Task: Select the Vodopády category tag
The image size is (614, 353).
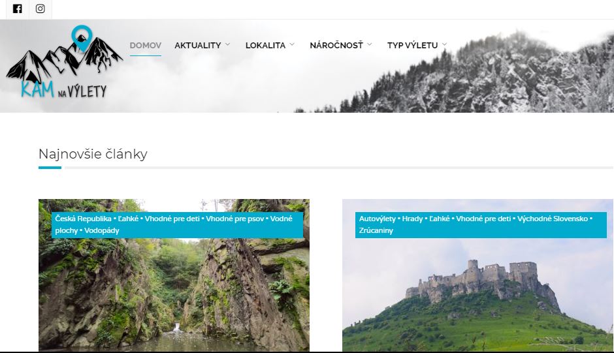Action: tap(102, 230)
